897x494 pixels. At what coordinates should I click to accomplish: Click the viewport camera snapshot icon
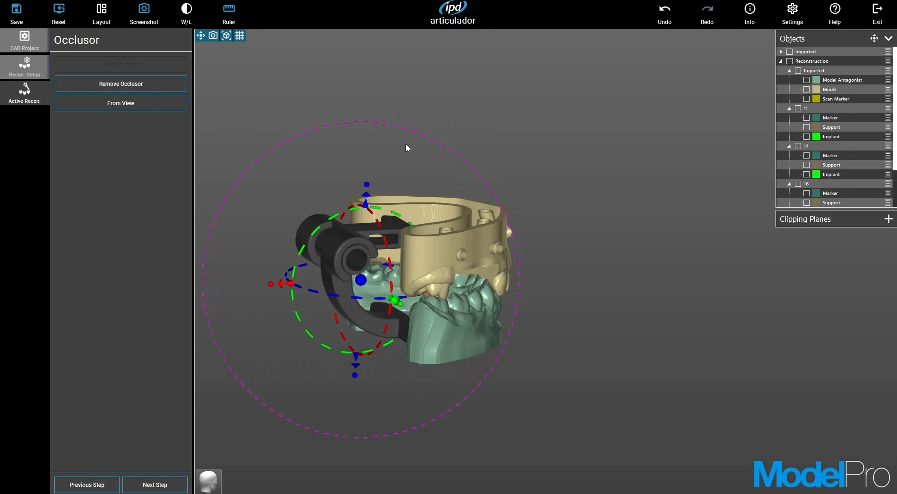213,35
